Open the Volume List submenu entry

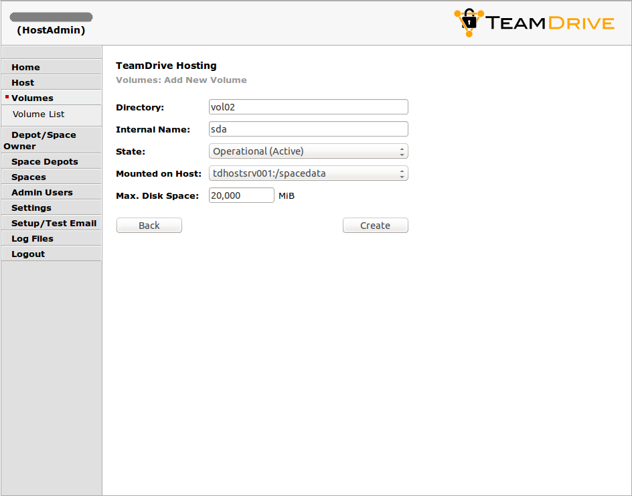tap(38, 114)
